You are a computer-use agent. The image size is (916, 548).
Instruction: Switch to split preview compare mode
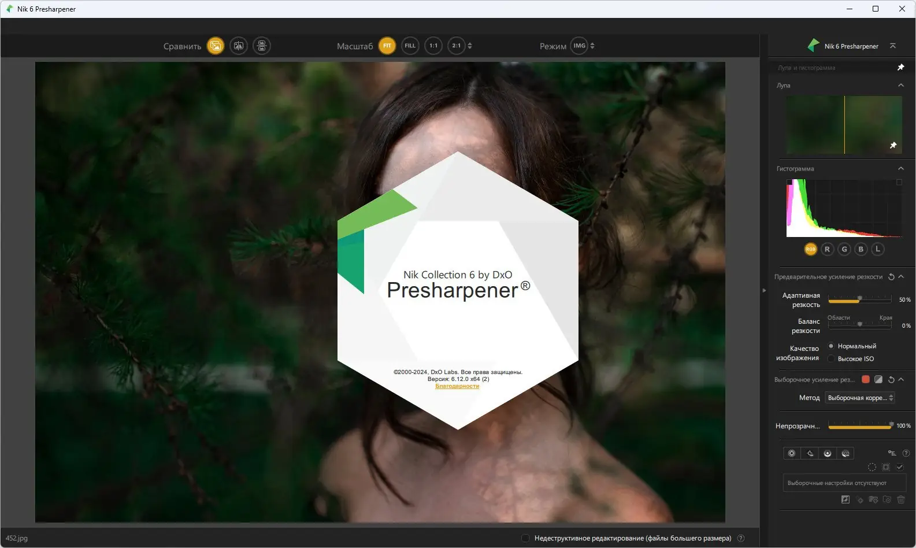pos(239,46)
